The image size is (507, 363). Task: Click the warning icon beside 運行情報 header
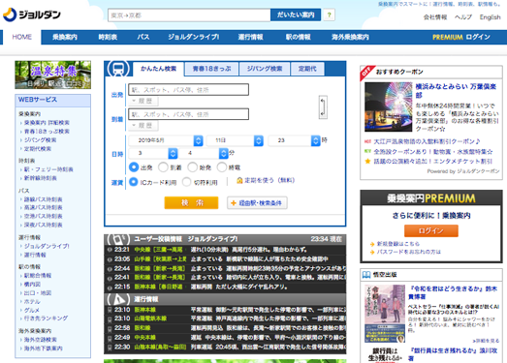pos(118,299)
